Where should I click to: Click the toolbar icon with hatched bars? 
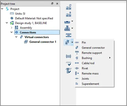[x=69, y=35]
